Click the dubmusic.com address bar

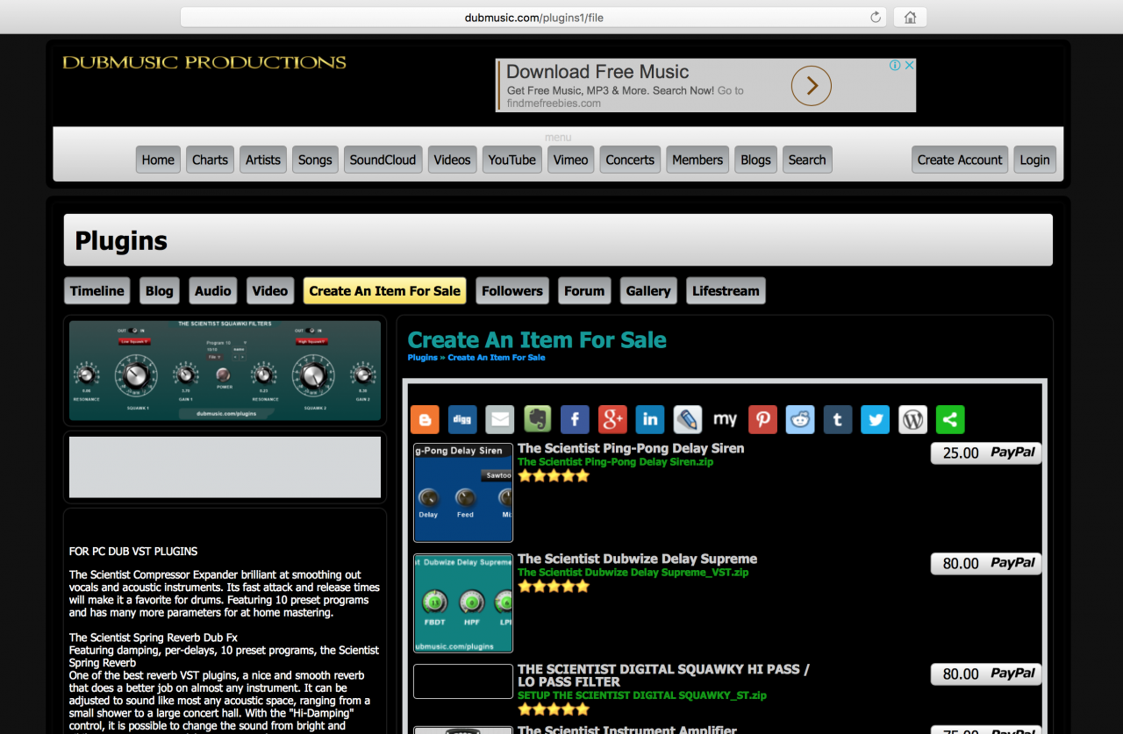pos(534,18)
